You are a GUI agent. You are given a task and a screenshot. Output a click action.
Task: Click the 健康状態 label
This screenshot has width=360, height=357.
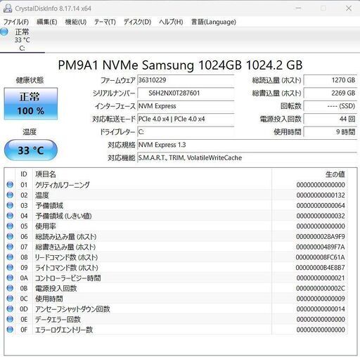(x=30, y=80)
